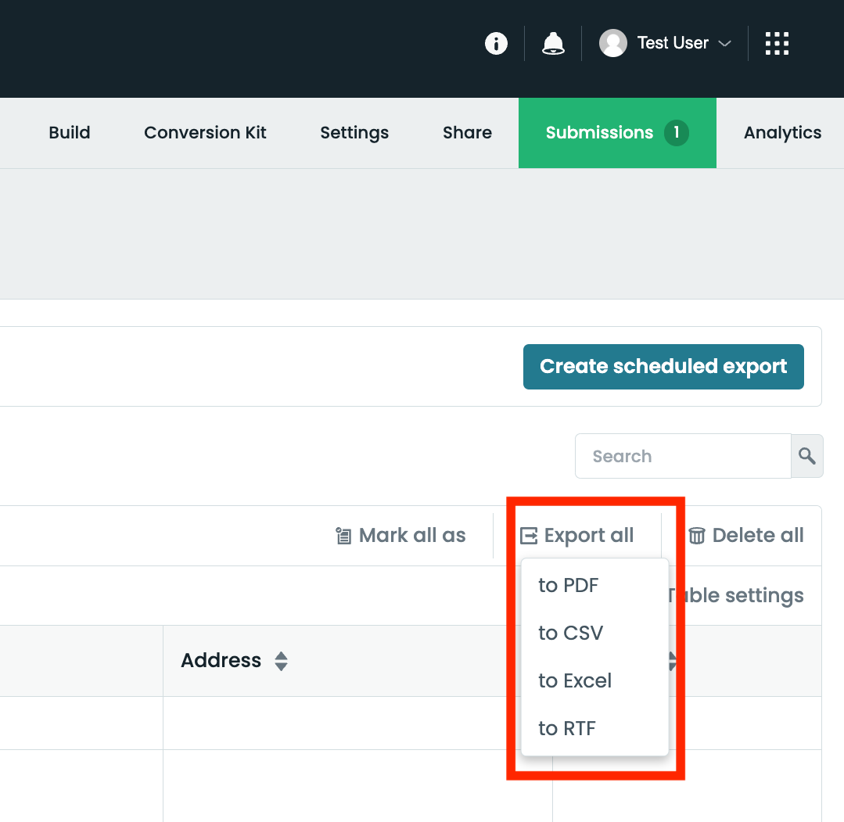Open the Conversion Kit tab
Screen dimensions: 844x822
[x=205, y=133]
